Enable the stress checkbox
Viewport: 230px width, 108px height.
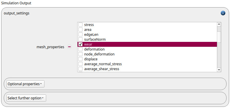coord(80,25)
